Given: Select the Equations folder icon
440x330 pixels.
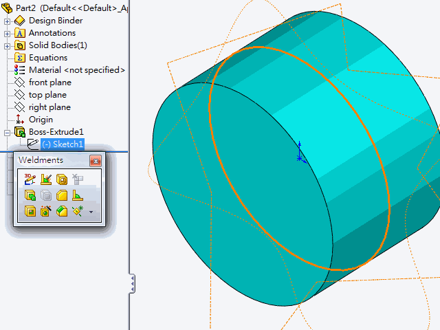Looking at the screenshot, I should 20,58.
